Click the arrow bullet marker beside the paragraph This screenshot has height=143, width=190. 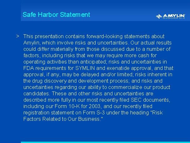pyautogui.click(x=18, y=37)
